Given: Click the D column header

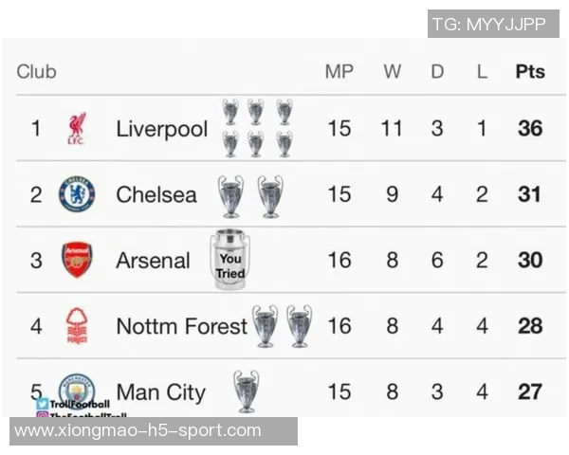Looking at the screenshot, I should click(437, 71).
